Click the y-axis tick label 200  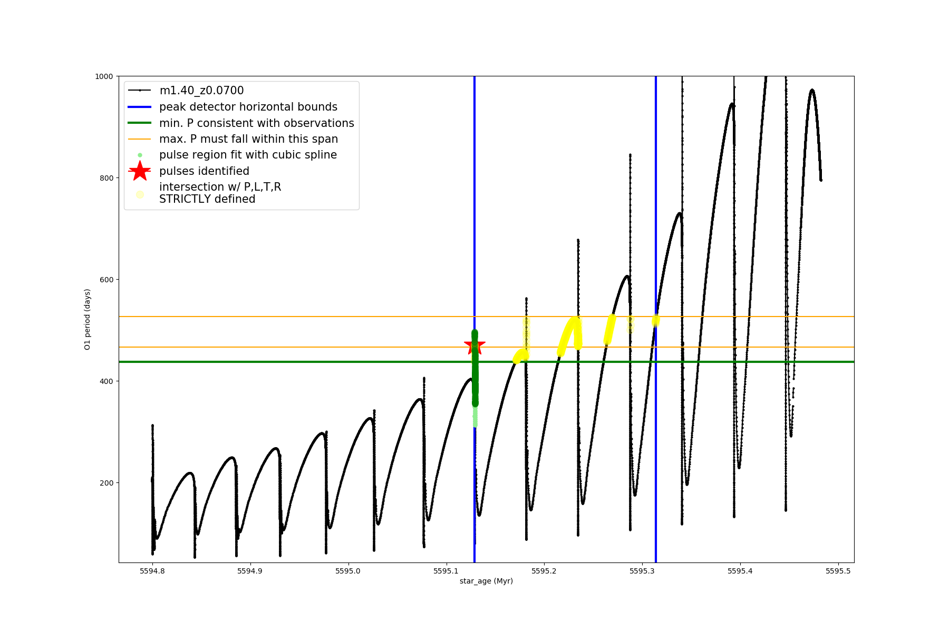[x=106, y=483]
